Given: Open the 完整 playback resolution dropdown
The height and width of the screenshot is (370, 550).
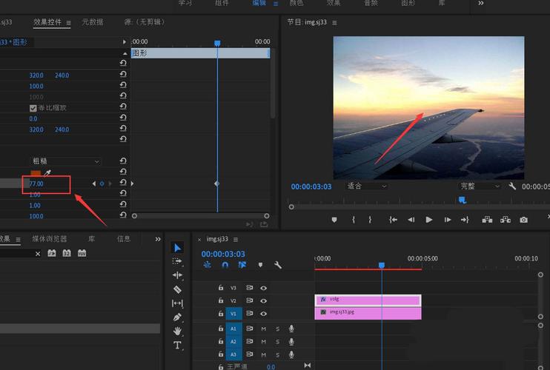Looking at the screenshot, I should (x=479, y=186).
